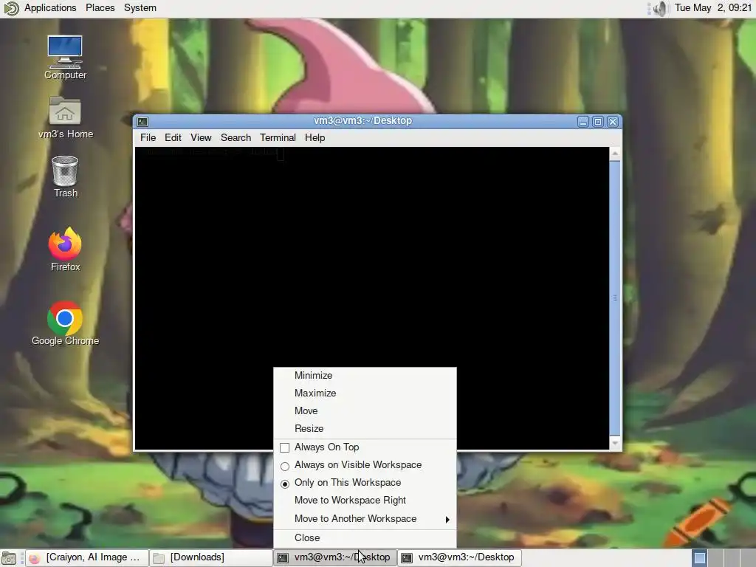Switch to the third workspace in switcher
This screenshot has height=567, width=756.
[x=732, y=558]
